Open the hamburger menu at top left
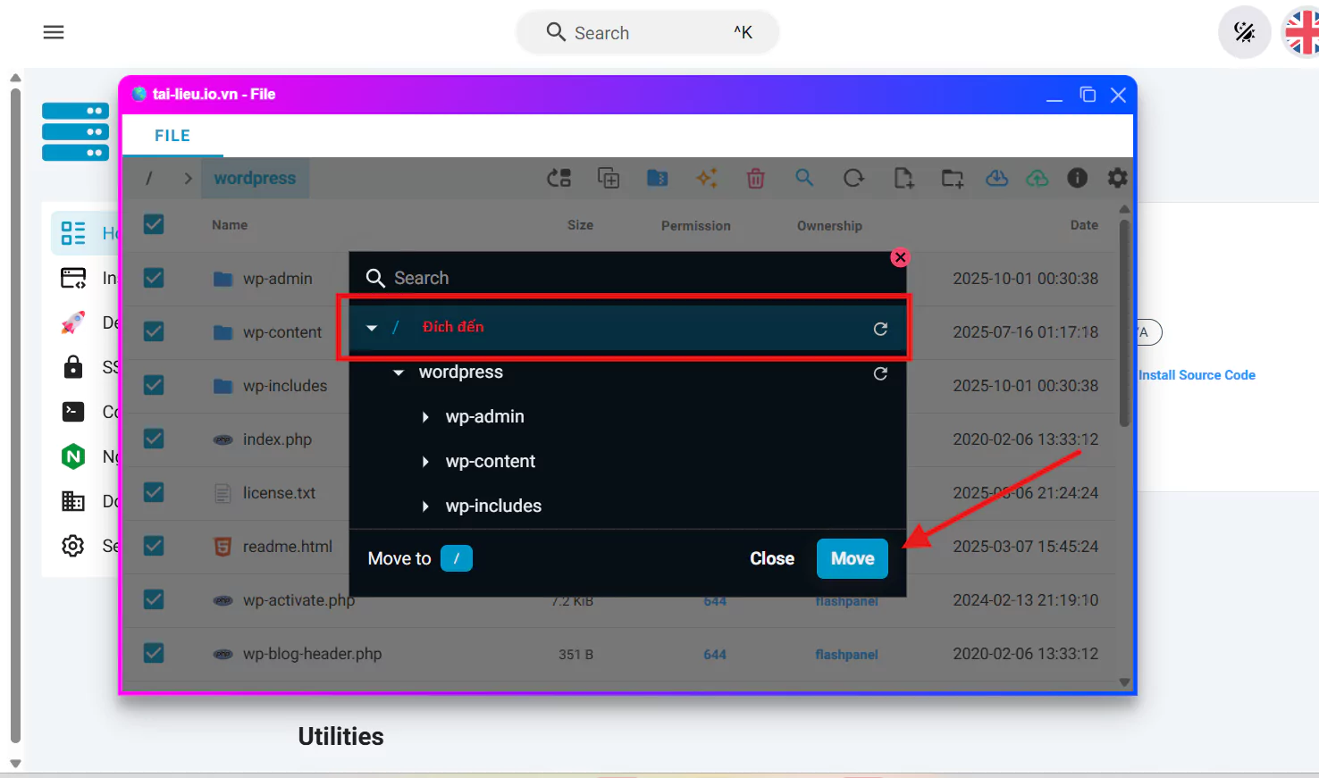This screenshot has height=778, width=1319. 54,33
